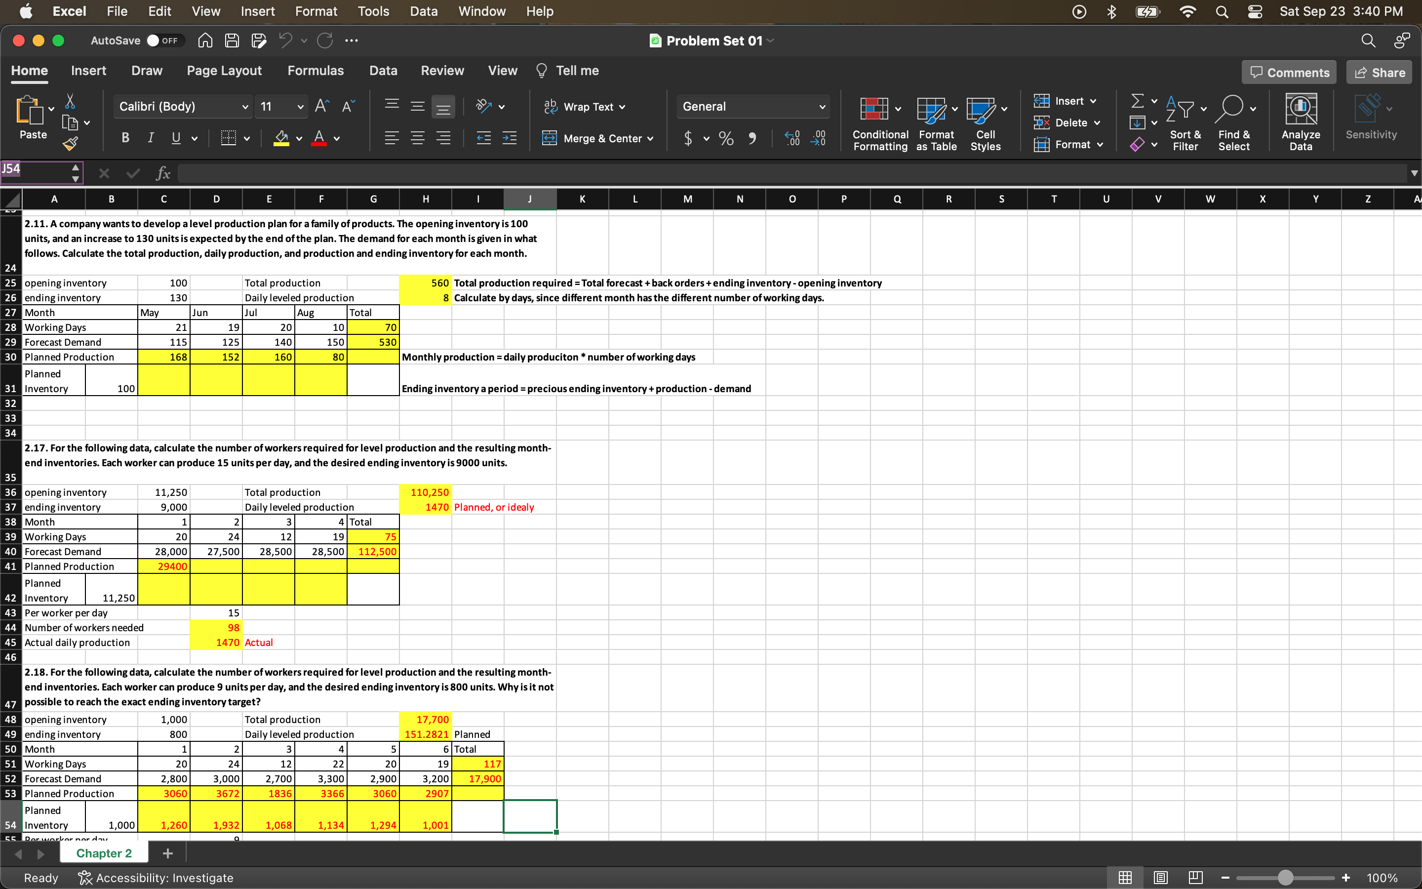Open Find & Select tools
This screenshot has width=1422, height=889.
1234,121
